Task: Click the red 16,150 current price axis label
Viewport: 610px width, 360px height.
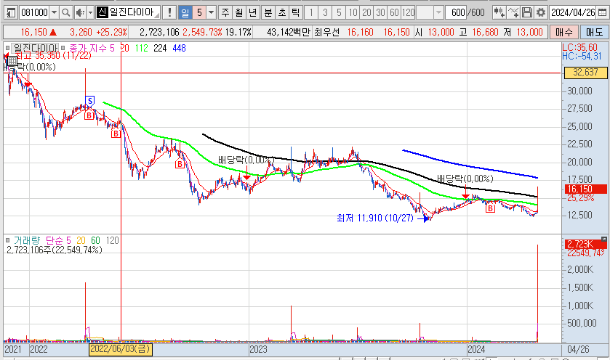Action: pos(585,189)
